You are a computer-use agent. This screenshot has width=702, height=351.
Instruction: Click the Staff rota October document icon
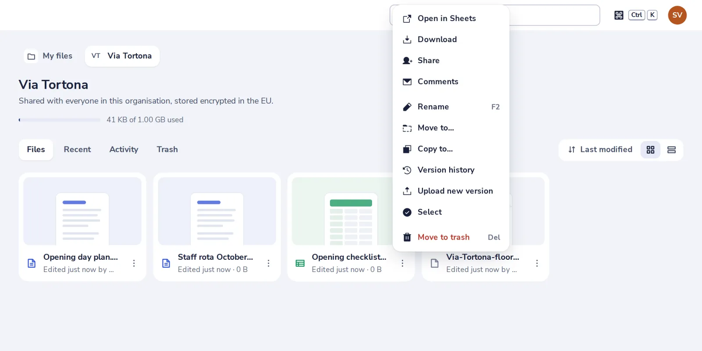pyautogui.click(x=166, y=263)
